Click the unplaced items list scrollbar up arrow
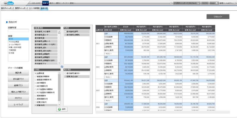237x118 pixels. click(59, 31)
